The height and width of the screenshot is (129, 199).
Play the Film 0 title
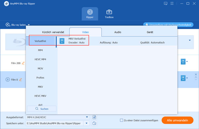(8, 80)
